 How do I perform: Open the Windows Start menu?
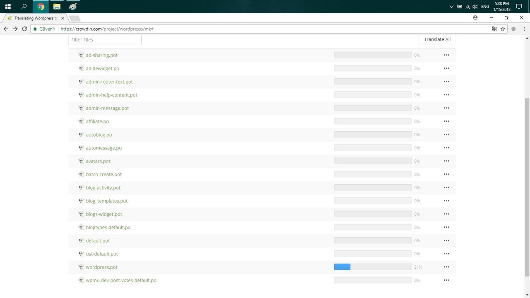[8, 7]
